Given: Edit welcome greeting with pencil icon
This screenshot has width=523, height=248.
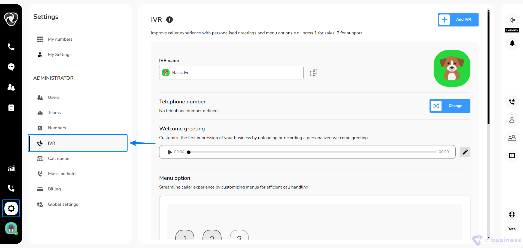Looking at the screenshot, I should (465, 152).
